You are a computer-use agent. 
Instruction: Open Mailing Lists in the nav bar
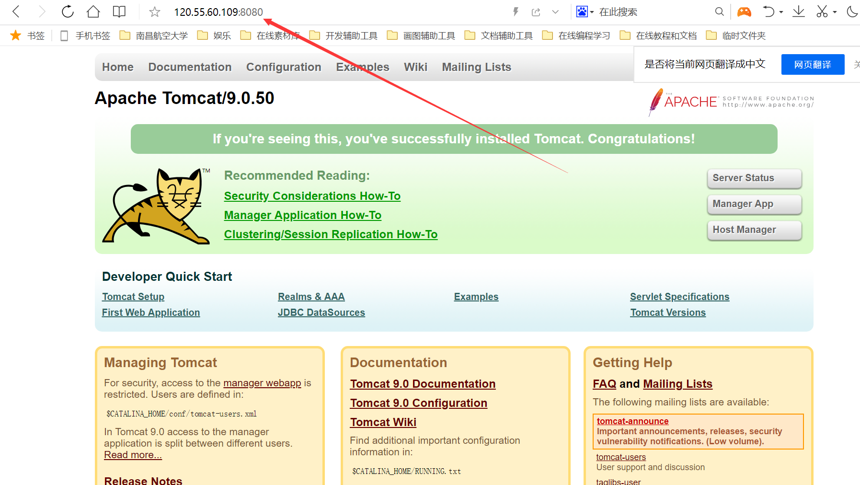point(477,67)
